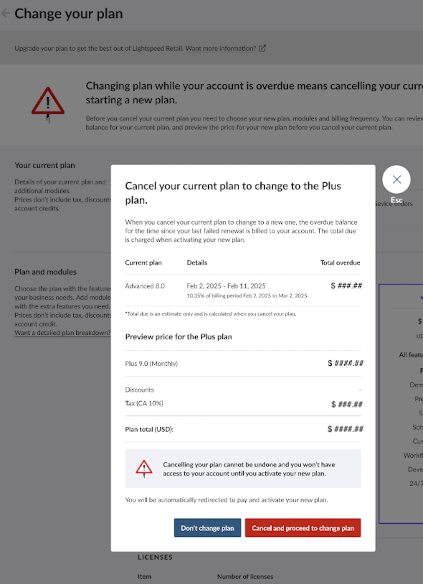Click warning icon in cancellation notice box
423x584 pixels.
point(144,468)
